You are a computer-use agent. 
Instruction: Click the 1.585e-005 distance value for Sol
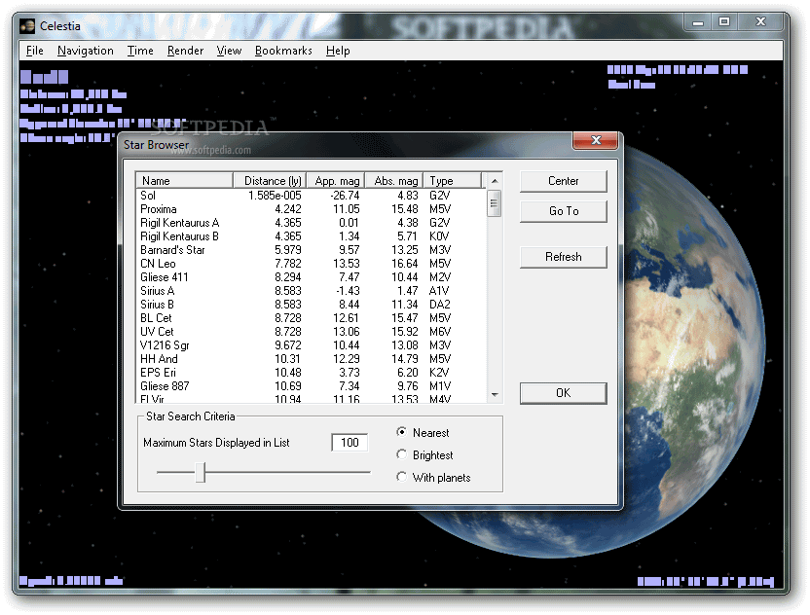pos(275,196)
